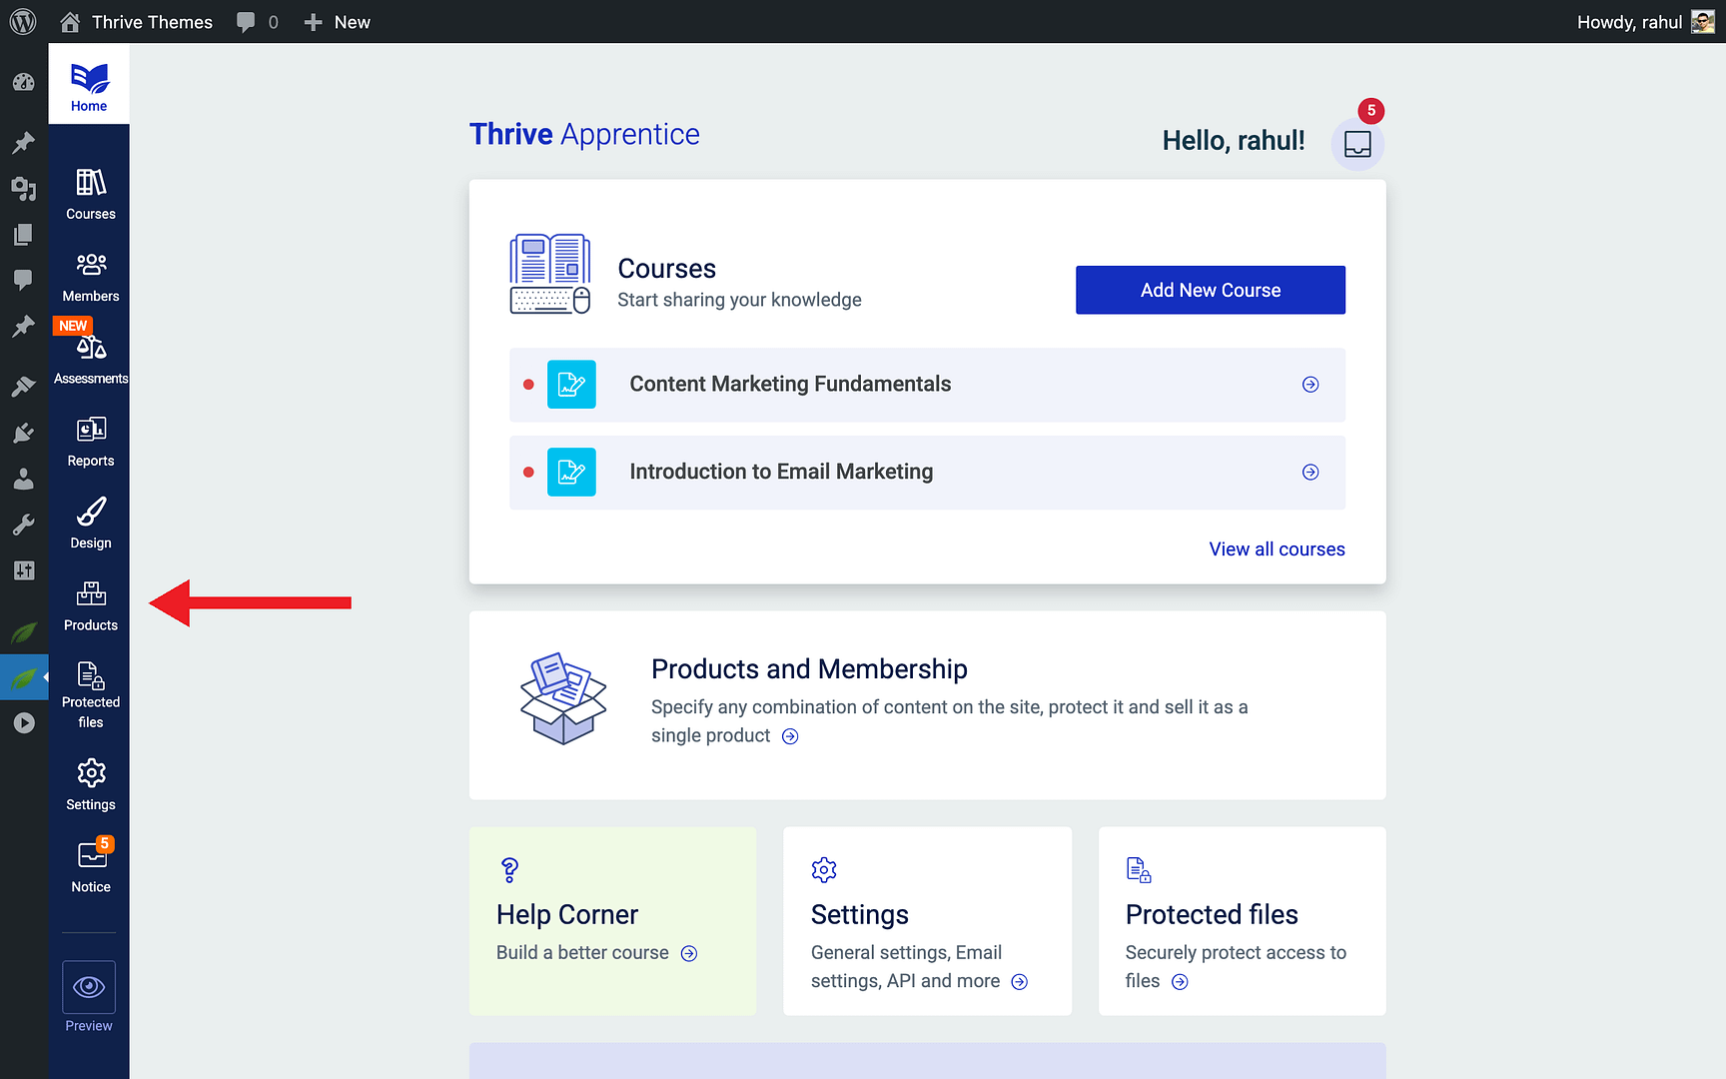This screenshot has width=1726, height=1079.
Task: Open Products and Membership details arrow
Action: [x=789, y=735]
